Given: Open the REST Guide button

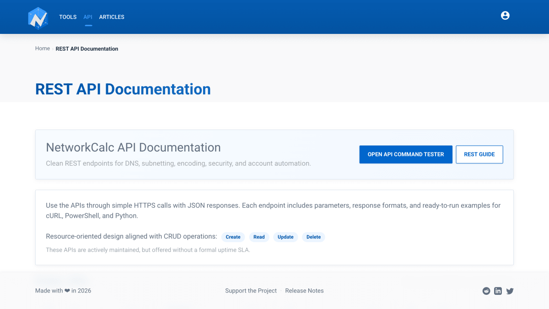Looking at the screenshot, I should [479, 154].
